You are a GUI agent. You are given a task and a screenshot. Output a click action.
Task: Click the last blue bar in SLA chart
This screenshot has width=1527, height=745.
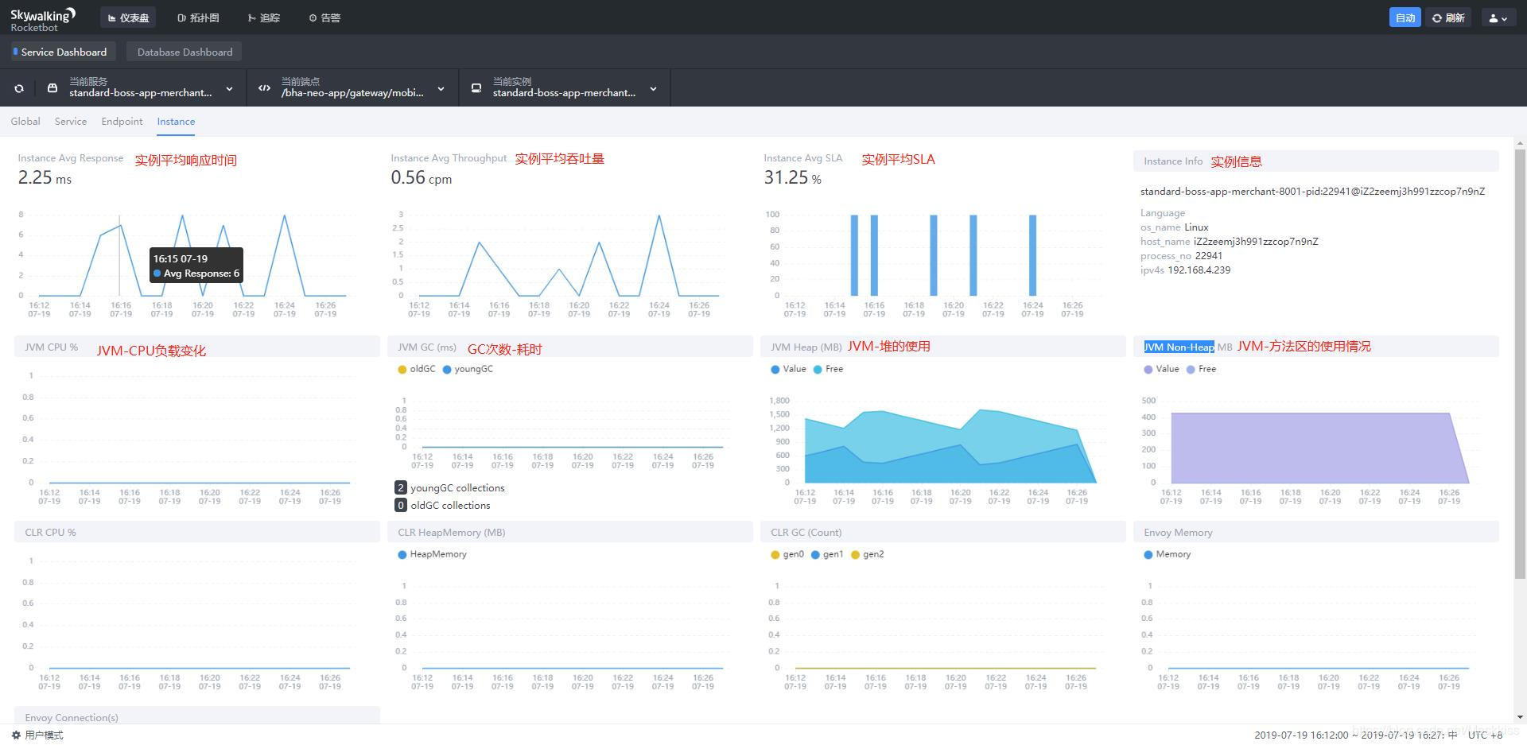(x=1032, y=255)
